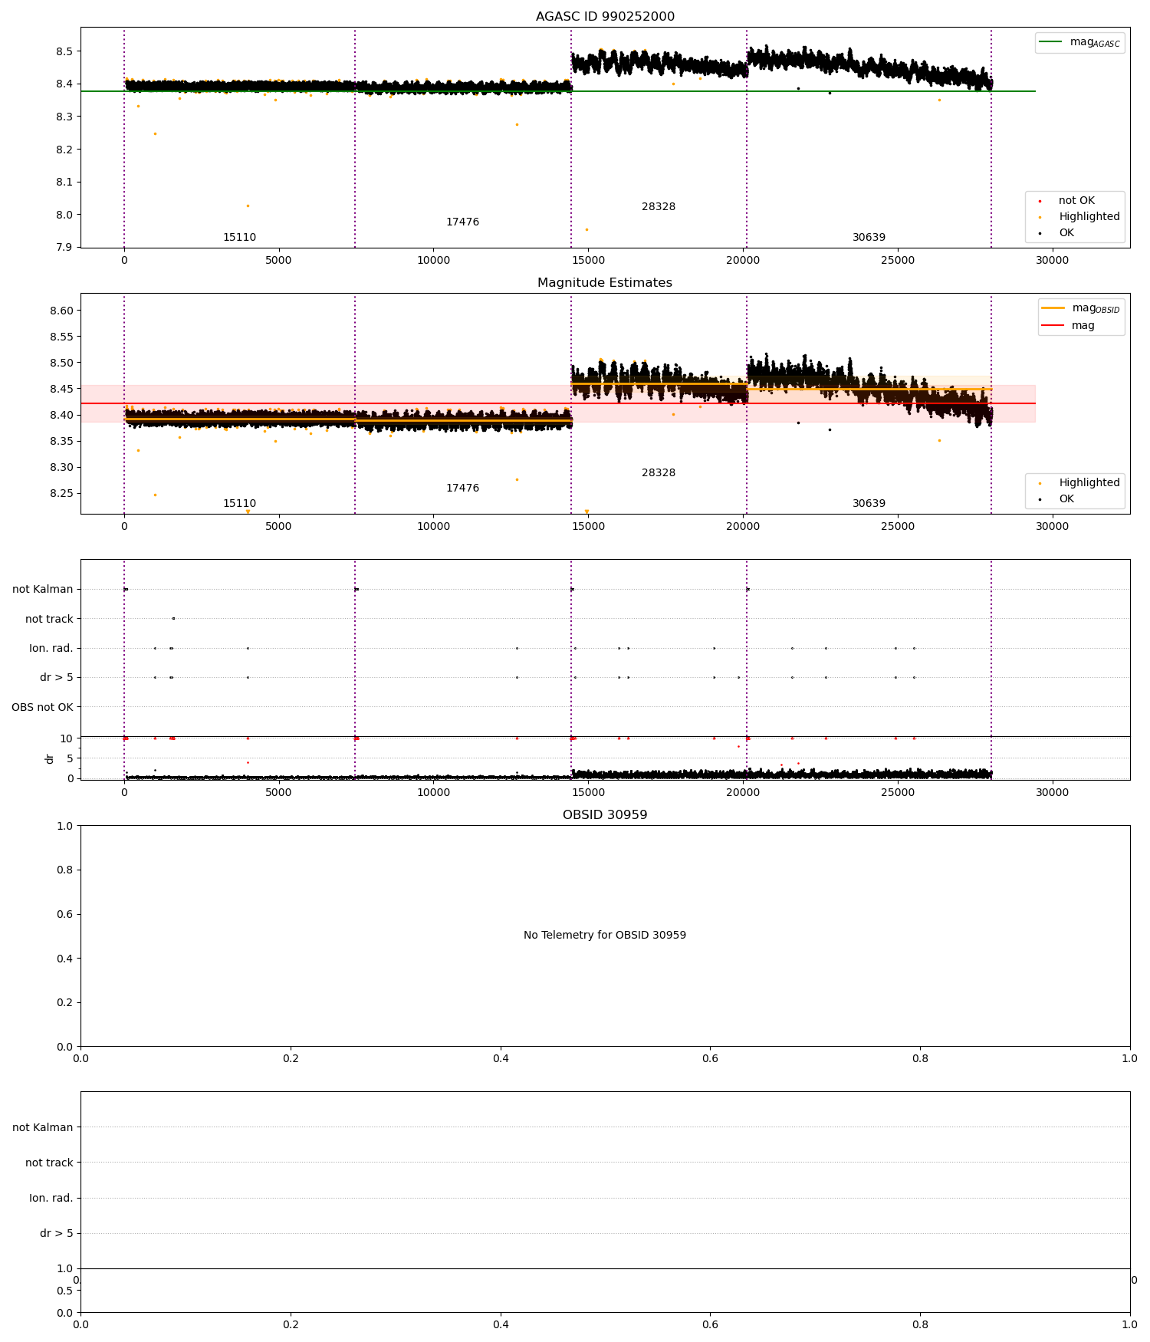Click 'not Kalman' label in the bottom plot
Screen dimensions: 1150x1342
coord(43,1128)
